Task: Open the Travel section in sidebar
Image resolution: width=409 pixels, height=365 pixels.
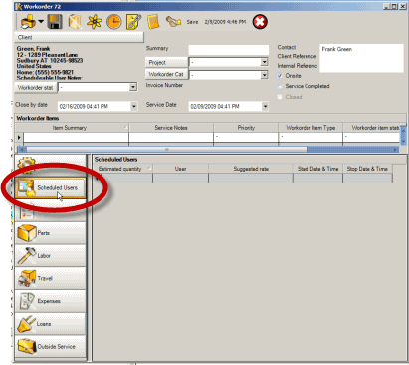Action: (x=50, y=278)
